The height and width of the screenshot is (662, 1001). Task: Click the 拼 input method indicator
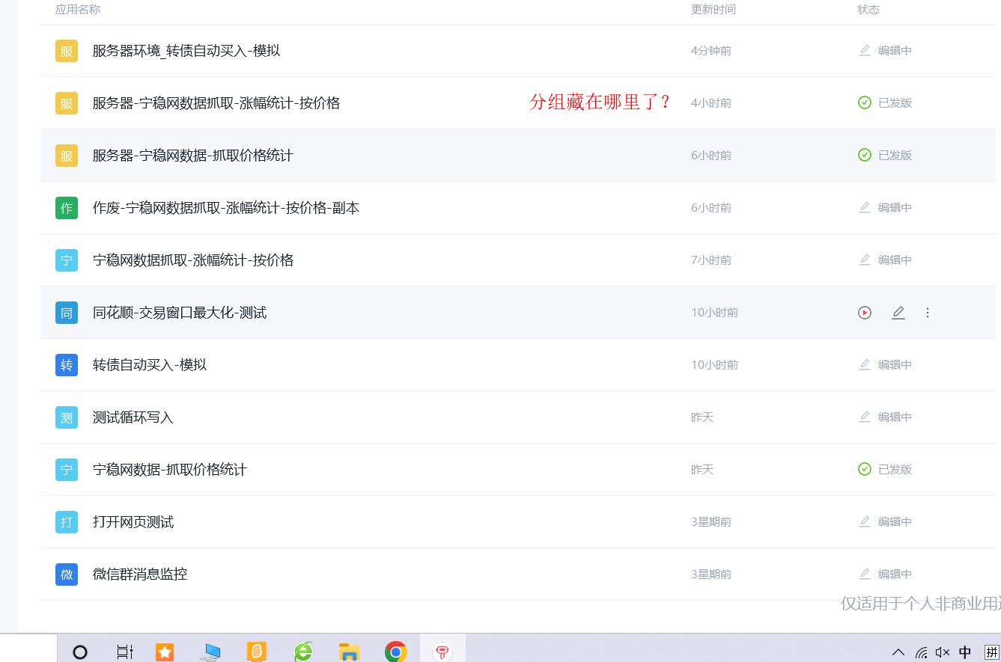point(992,652)
